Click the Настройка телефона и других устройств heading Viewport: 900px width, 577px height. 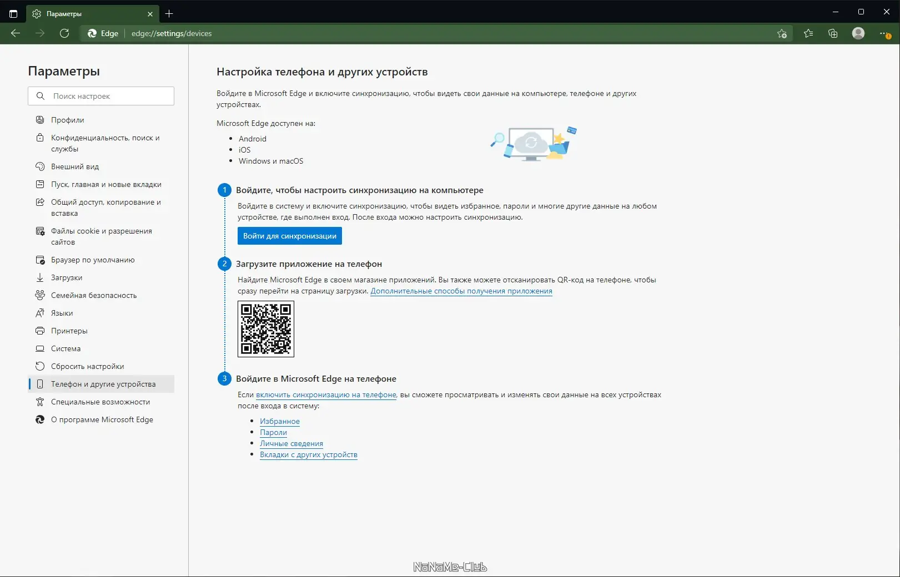point(322,72)
